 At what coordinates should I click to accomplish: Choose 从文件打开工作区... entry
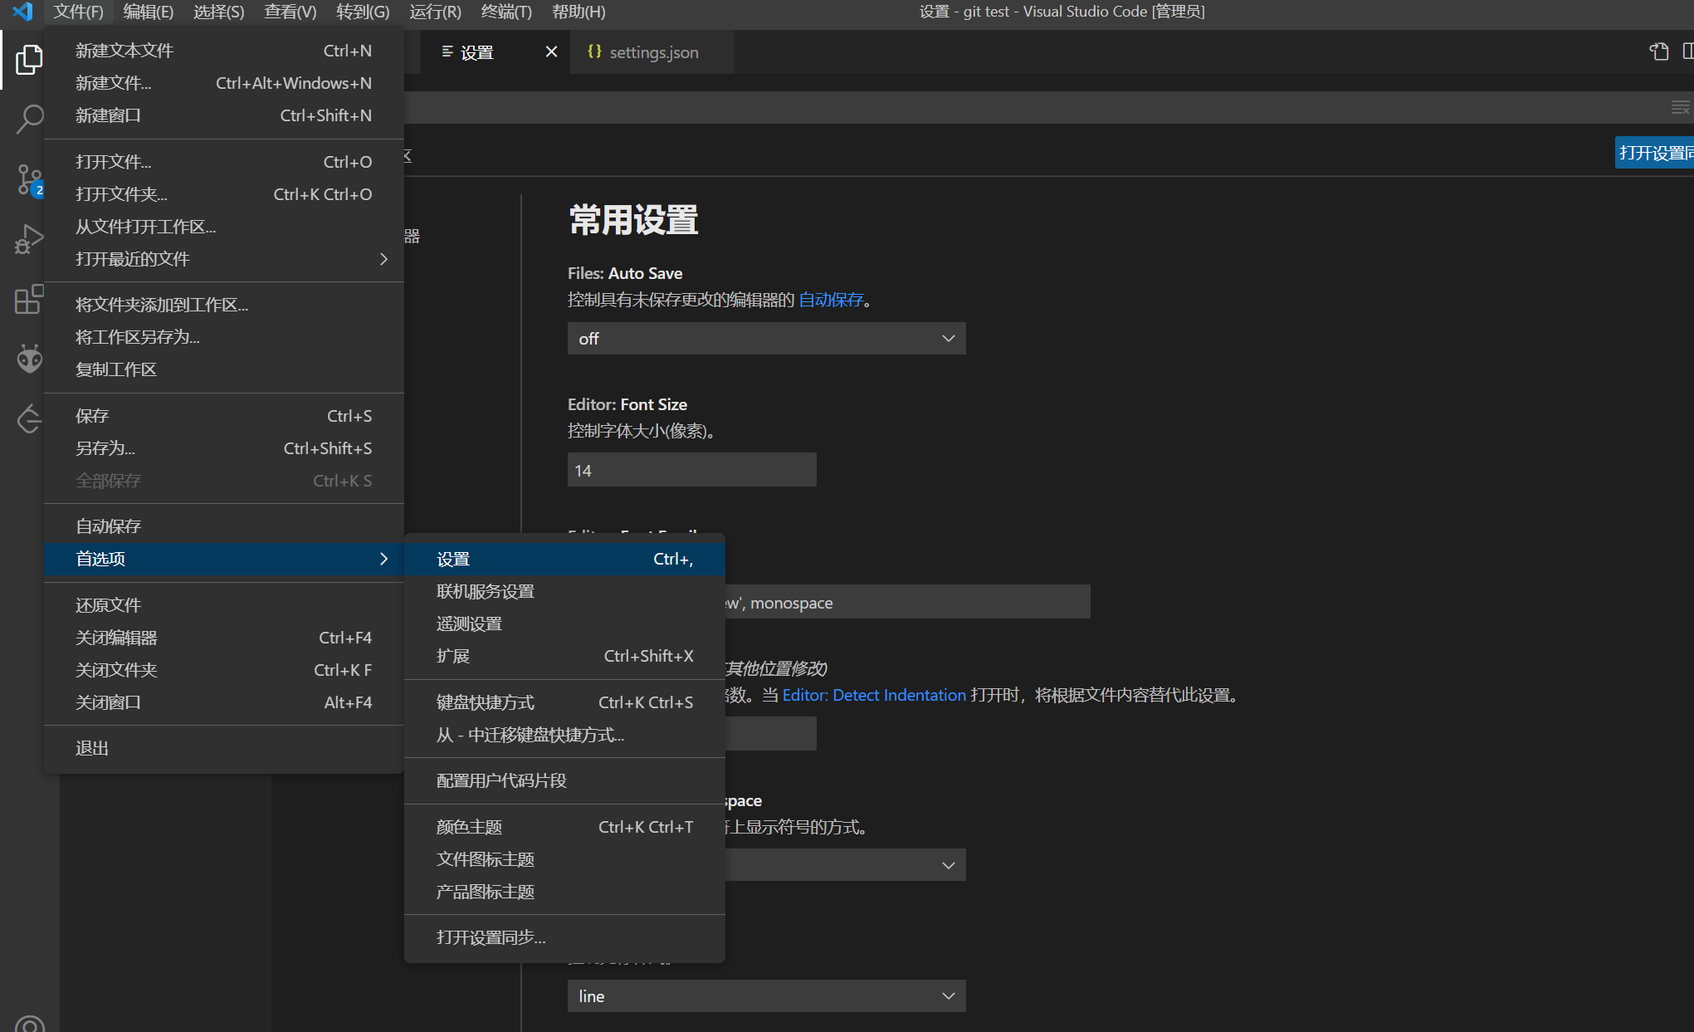[x=224, y=227]
